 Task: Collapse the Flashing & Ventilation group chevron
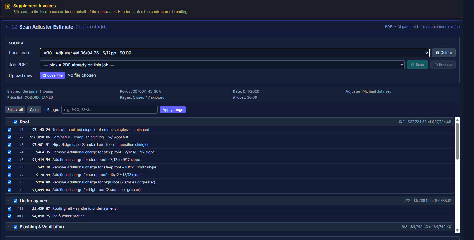coord(9,227)
